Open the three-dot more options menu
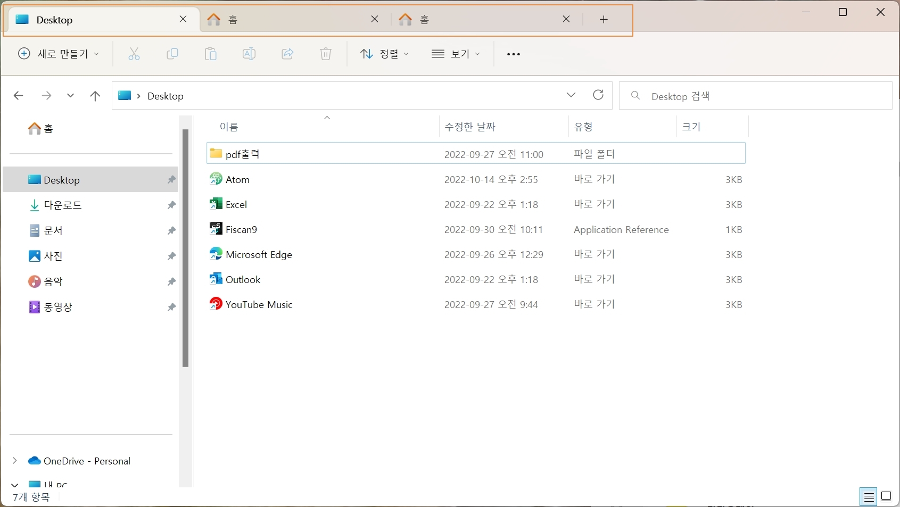The width and height of the screenshot is (900, 507). pyautogui.click(x=514, y=54)
